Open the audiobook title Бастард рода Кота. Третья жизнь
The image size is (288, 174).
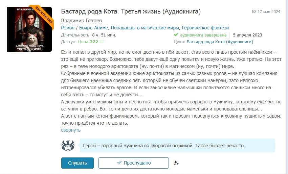tap(131, 11)
